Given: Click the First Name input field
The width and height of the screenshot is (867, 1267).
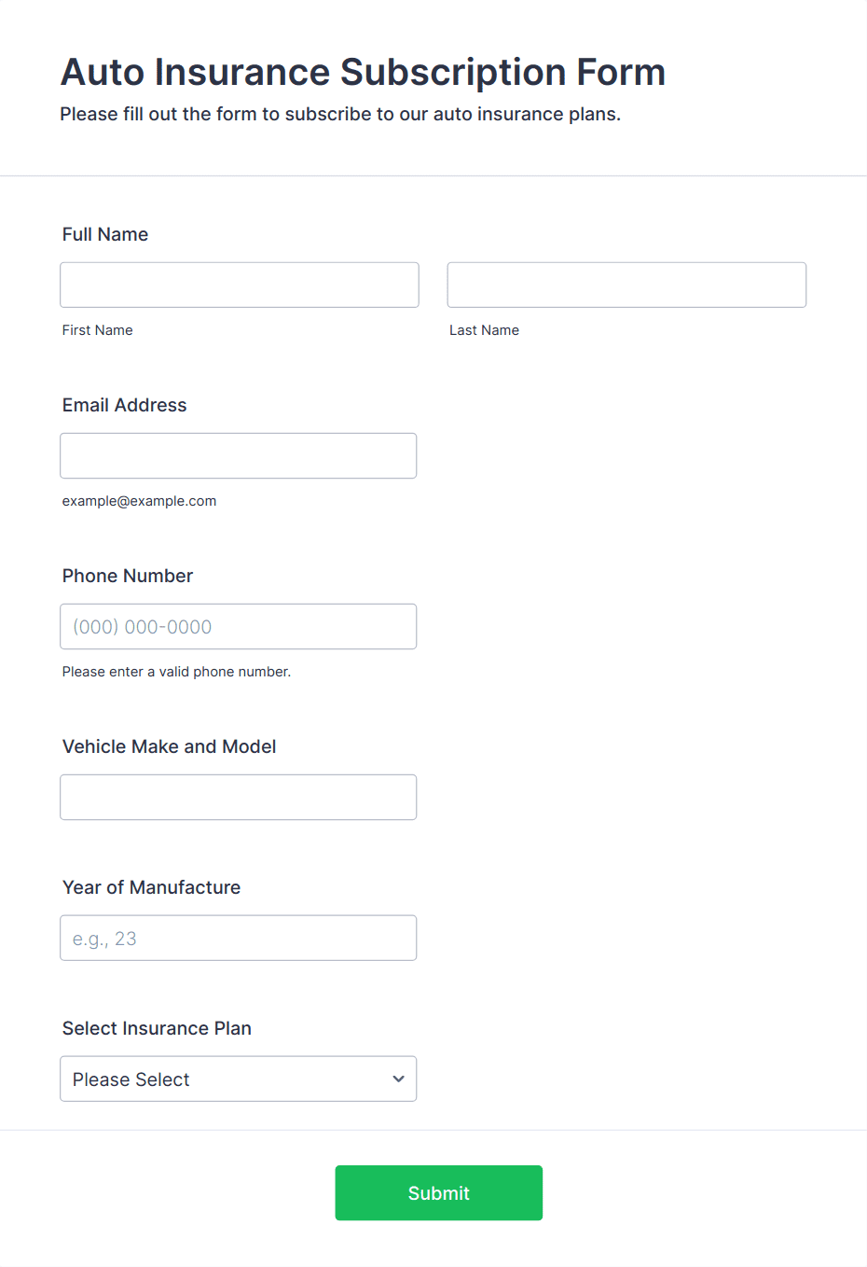Looking at the screenshot, I should click(240, 285).
